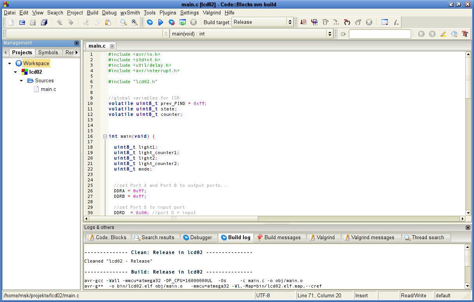Click the editor vertical scrollbar thumb
This screenshot has width=474, height=302.
click(x=469, y=78)
